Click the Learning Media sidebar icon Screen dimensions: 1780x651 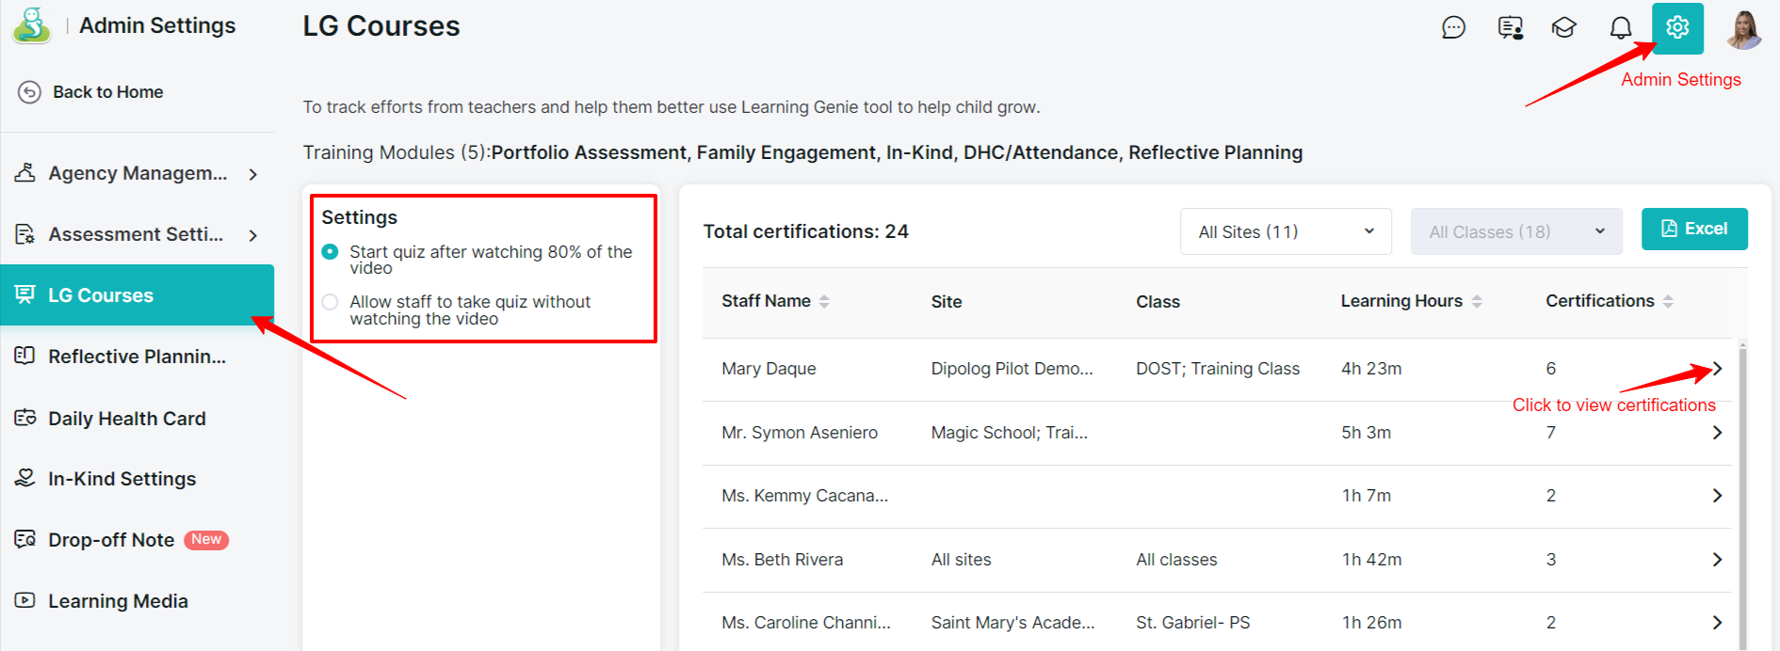click(x=25, y=600)
